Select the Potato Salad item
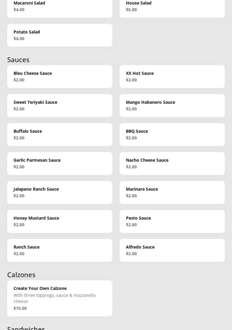232x330 pixels. click(x=60, y=35)
